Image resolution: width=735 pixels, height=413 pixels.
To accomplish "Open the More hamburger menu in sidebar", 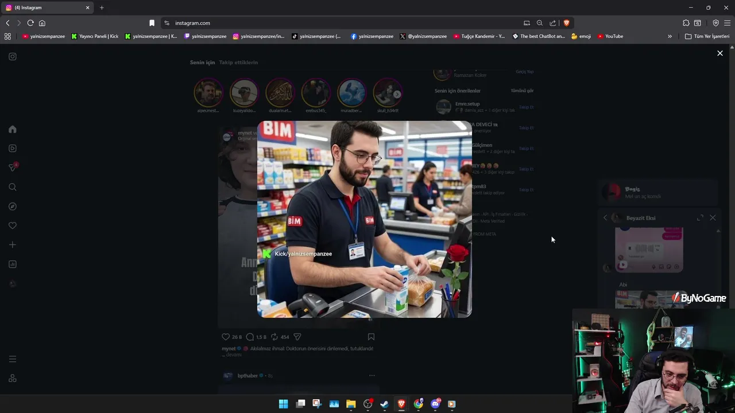I will point(13,359).
